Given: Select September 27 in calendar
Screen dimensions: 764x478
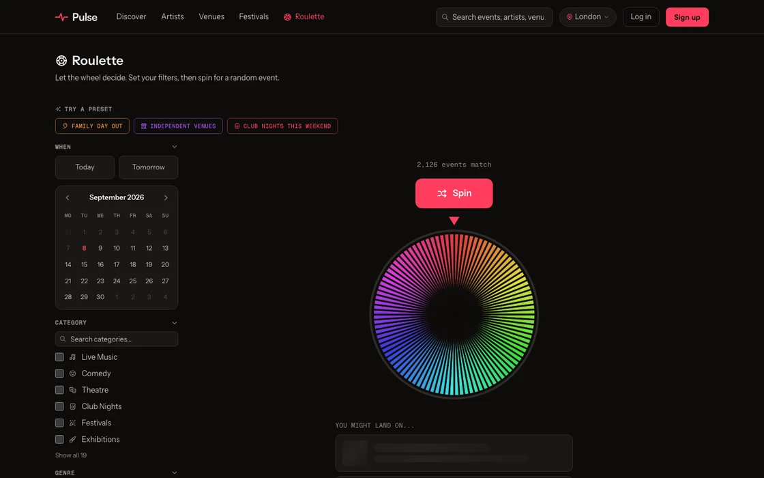Looking at the screenshot, I should click(x=165, y=281).
